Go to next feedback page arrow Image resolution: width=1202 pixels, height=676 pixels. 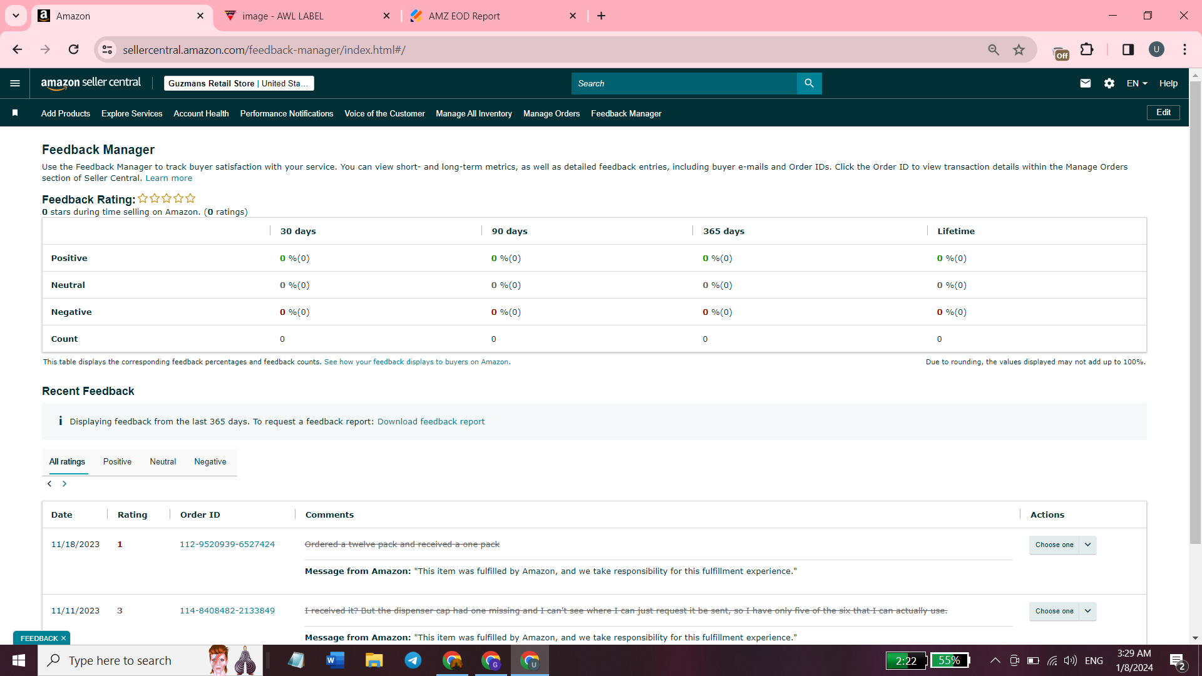click(x=64, y=484)
